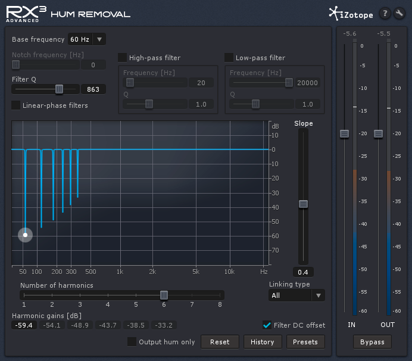The height and width of the screenshot is (361, 412).
Task: Click the Slope value 0.4 field
Action: point(303,272)
